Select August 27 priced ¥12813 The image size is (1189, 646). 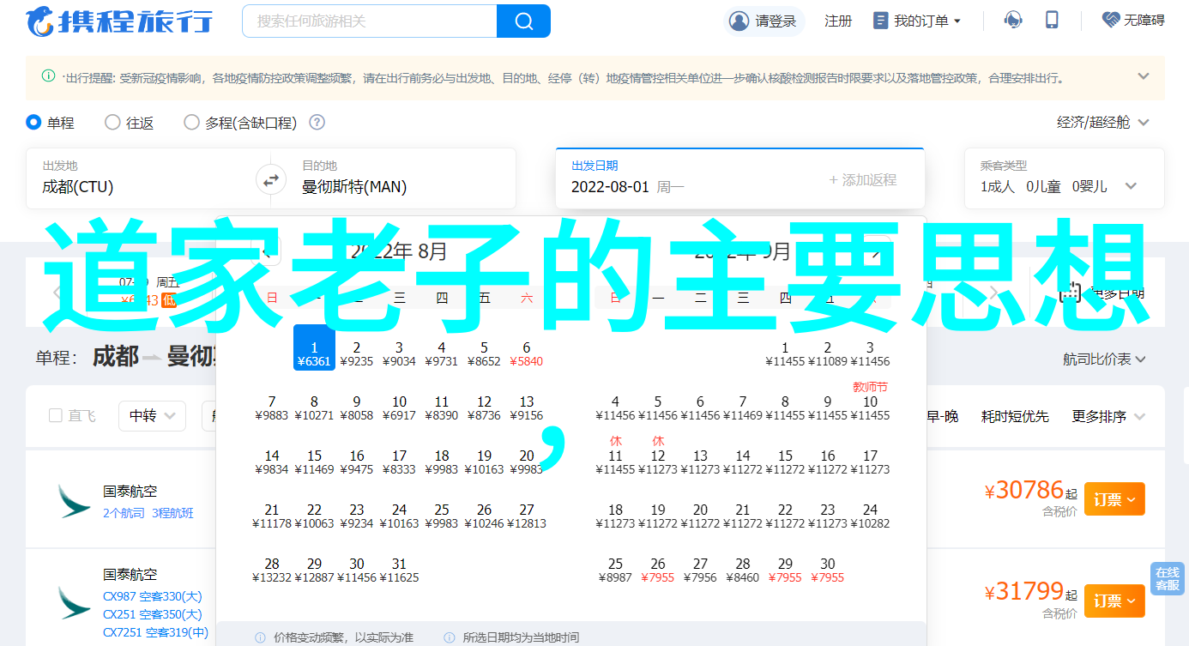point(527,516)
